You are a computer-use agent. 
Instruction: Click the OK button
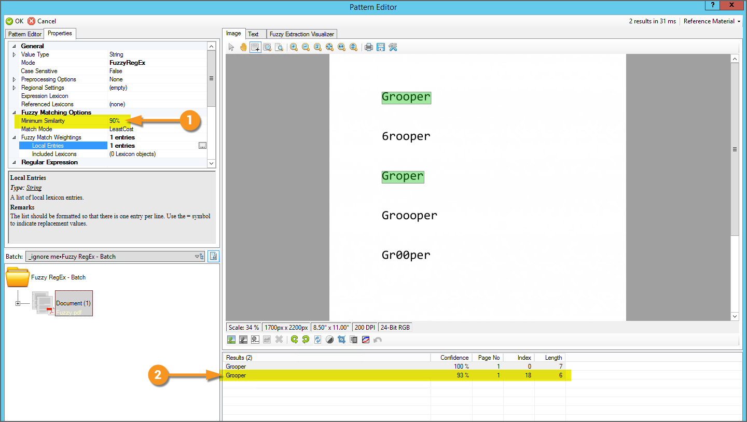[15, 21]
